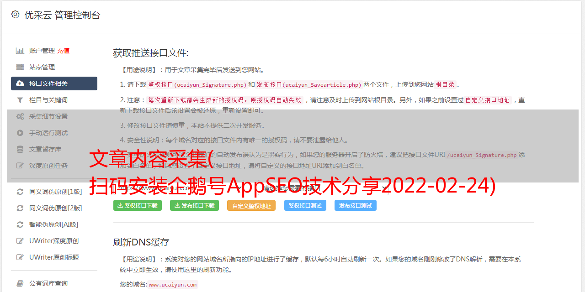Click the book icon for 公有词库查询
Image resolution: width=585 pixels, height=292 pixels.
click(x=20, y=283)
